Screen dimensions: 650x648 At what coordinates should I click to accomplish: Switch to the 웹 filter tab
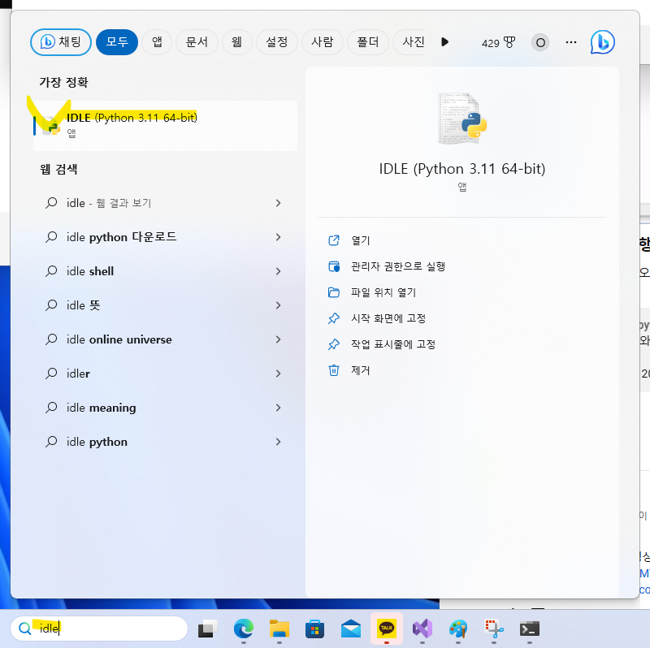tap(236, 42)
